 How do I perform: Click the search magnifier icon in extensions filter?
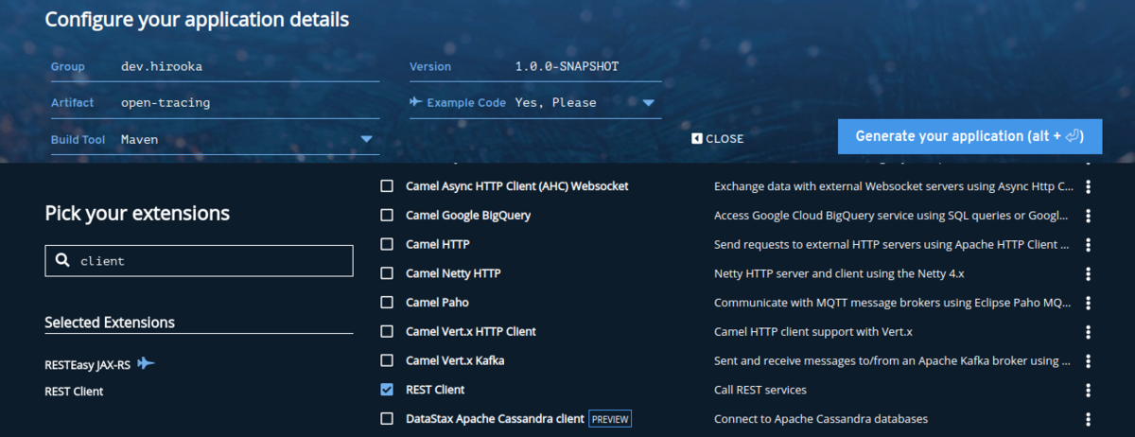[62, 261]
